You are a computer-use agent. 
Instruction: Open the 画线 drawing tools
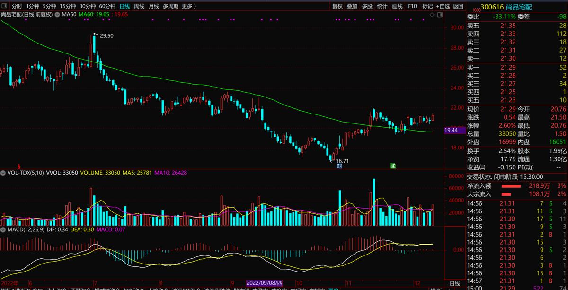[x=397, y=6]
